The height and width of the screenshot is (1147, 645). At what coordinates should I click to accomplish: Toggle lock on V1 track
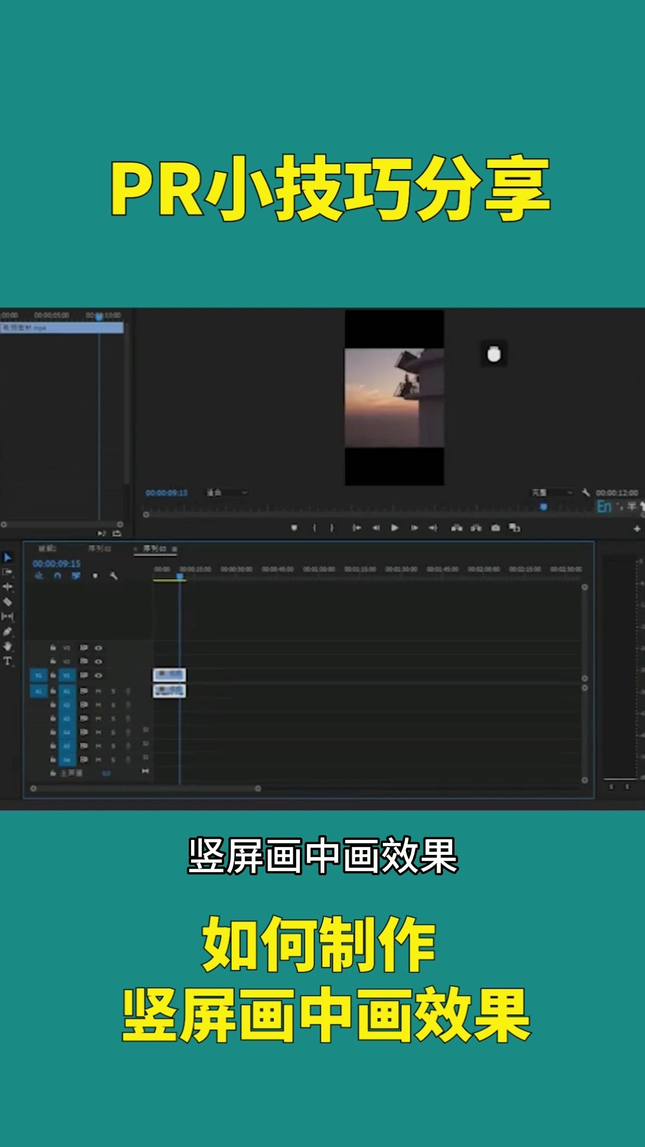pyautogui.click(x=53, y=675)
